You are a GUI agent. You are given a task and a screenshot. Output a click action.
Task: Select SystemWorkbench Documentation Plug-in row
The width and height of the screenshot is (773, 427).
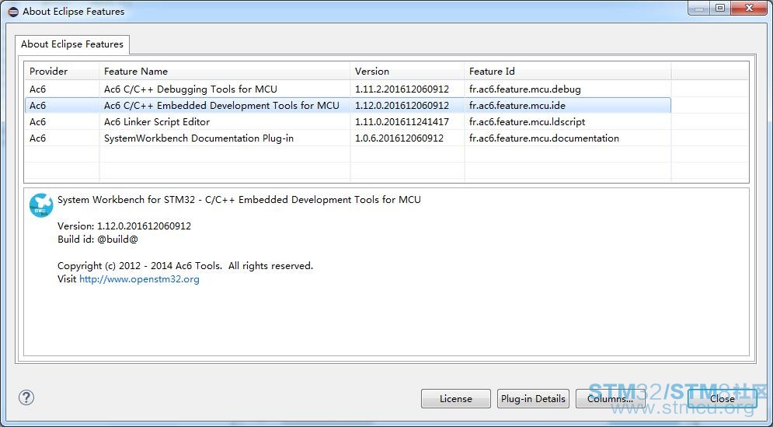click(347, 138)
